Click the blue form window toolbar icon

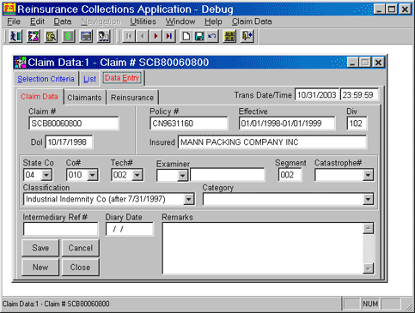click(86, 36)
